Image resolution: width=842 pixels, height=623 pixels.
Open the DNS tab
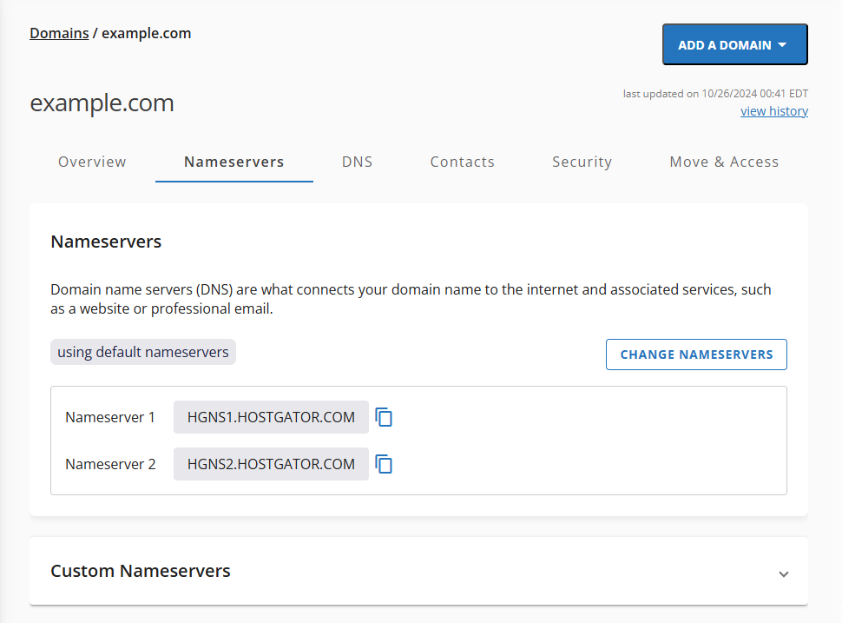click(357, 162)
